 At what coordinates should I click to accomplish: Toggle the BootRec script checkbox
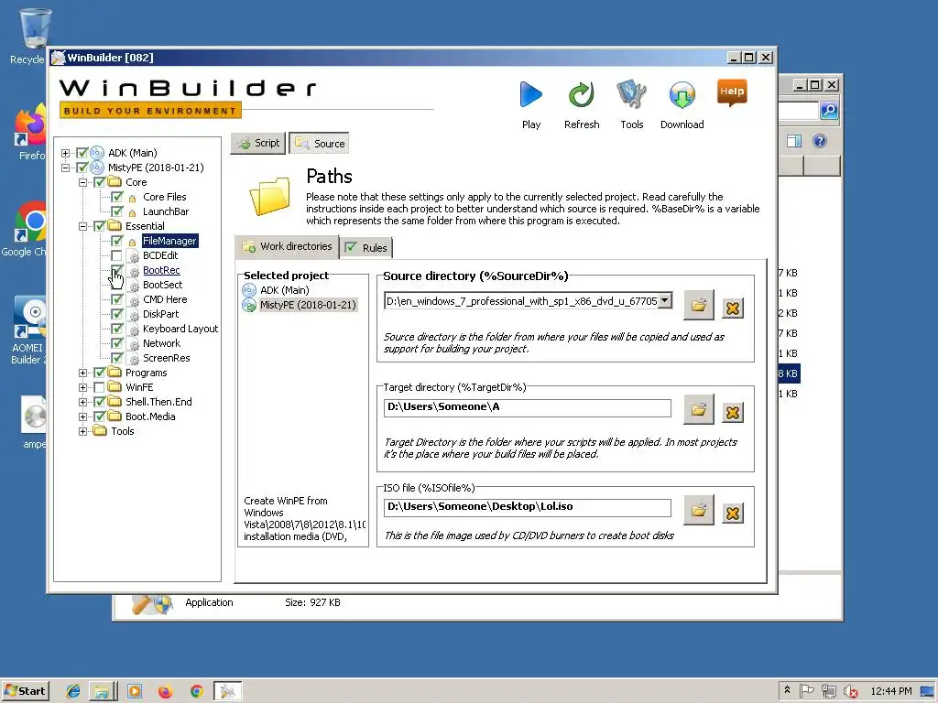117,270
